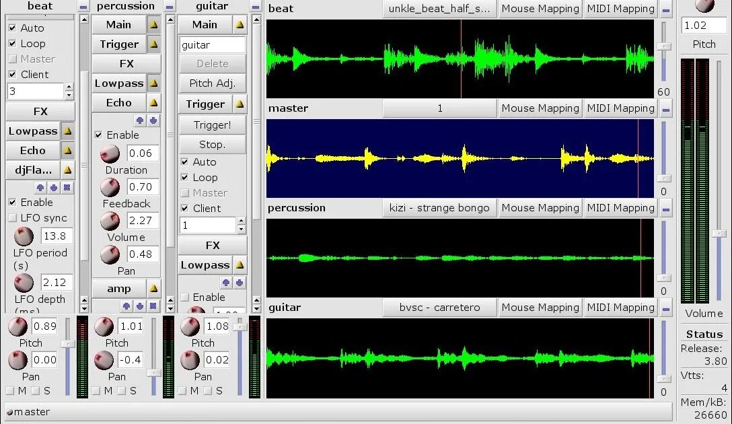This screenshot has width=732, height=424.
Task: Enable guitar Lowpass Enable checkbox
Action: pyautogui.click(x=185, y=297)
